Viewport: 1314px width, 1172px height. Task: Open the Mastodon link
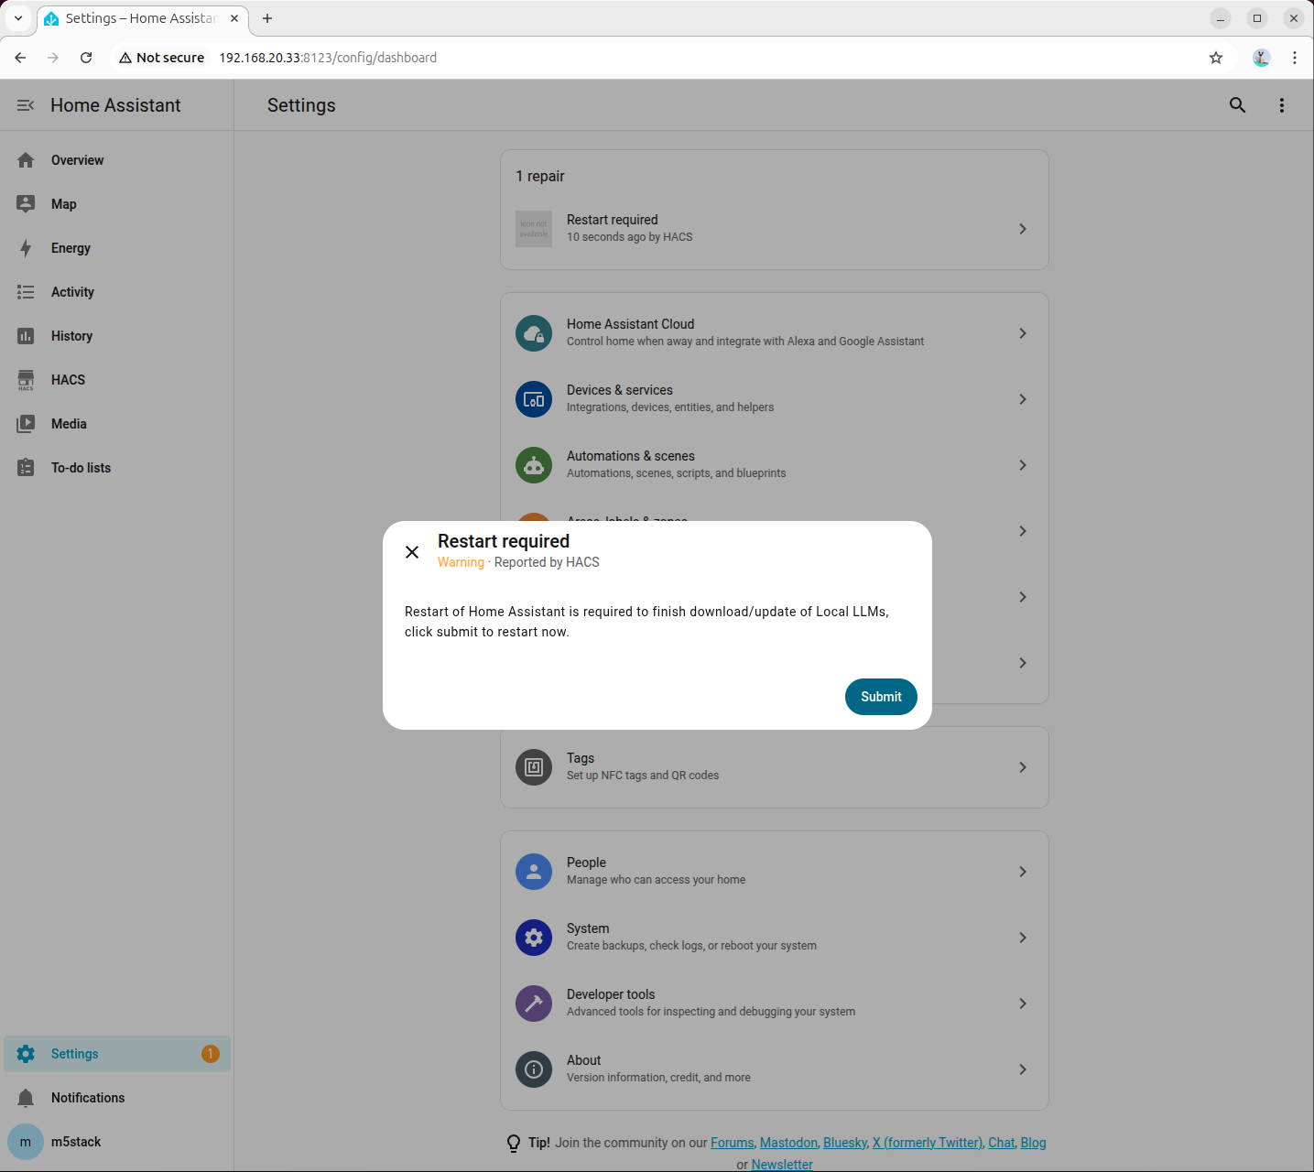[788, 1143]
